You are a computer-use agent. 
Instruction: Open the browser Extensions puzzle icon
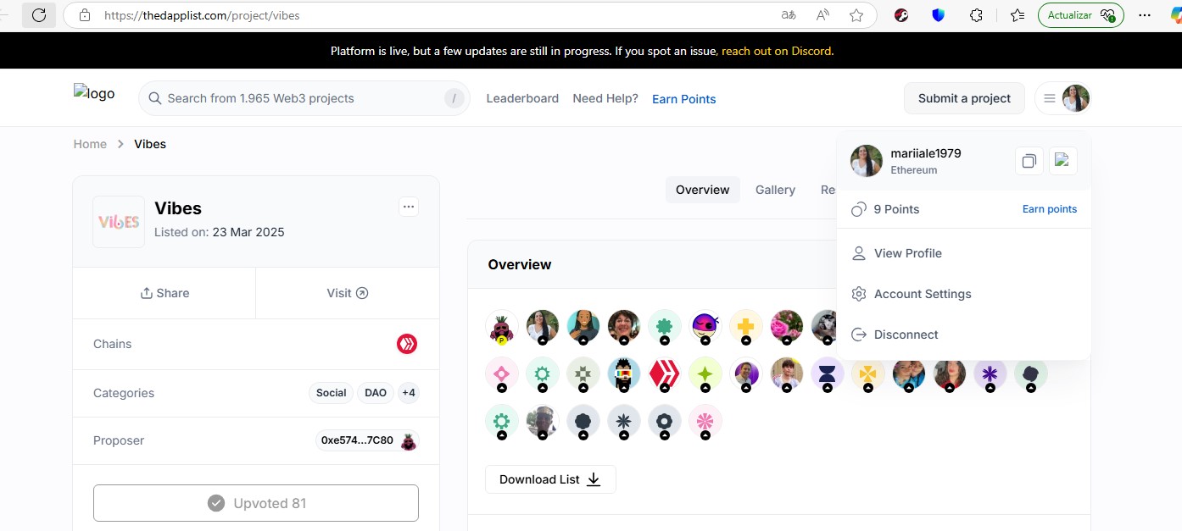tap(976, 15)
